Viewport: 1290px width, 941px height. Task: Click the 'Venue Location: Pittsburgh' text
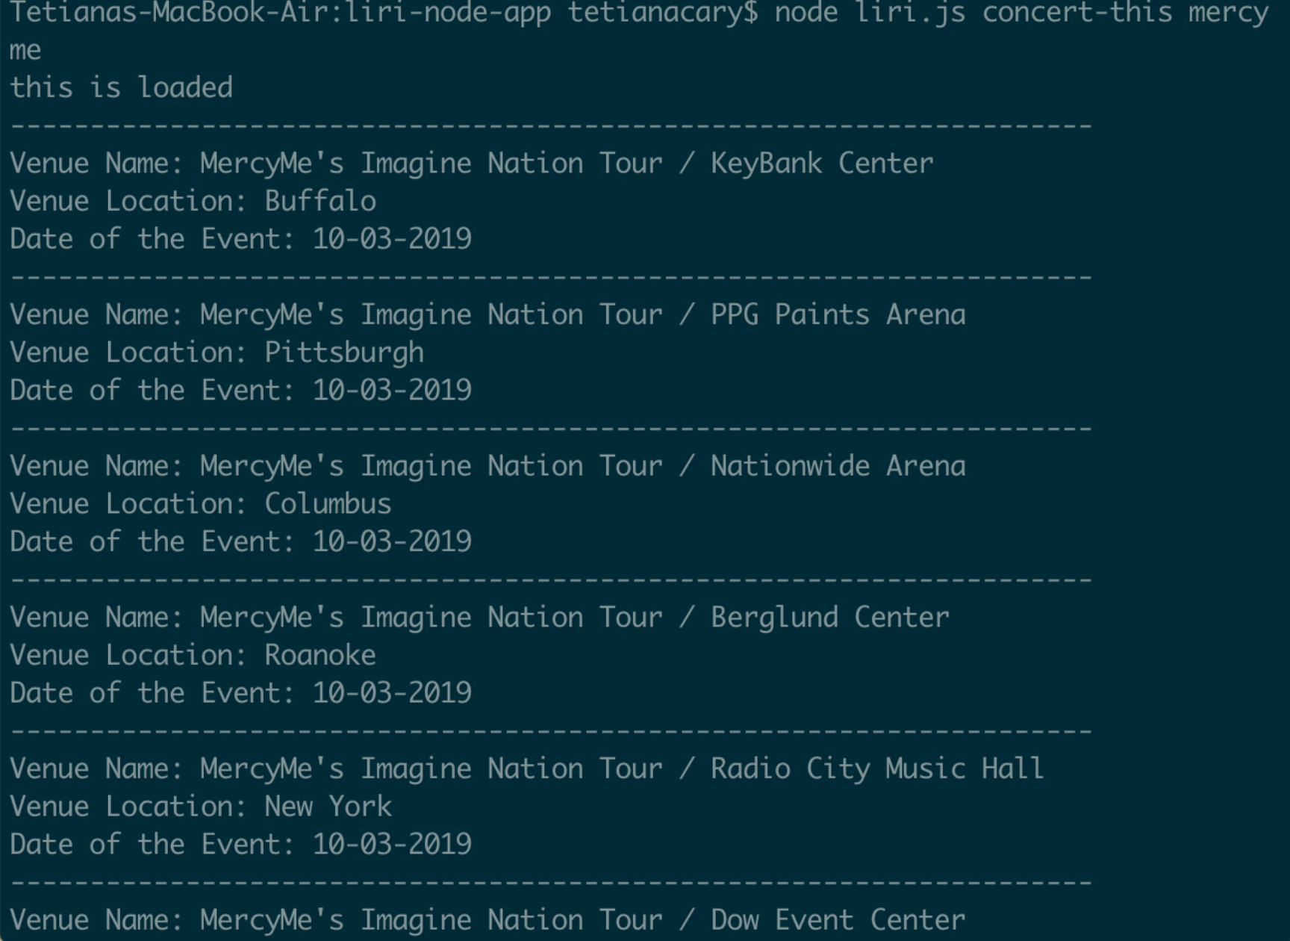(x=216, y=353)
